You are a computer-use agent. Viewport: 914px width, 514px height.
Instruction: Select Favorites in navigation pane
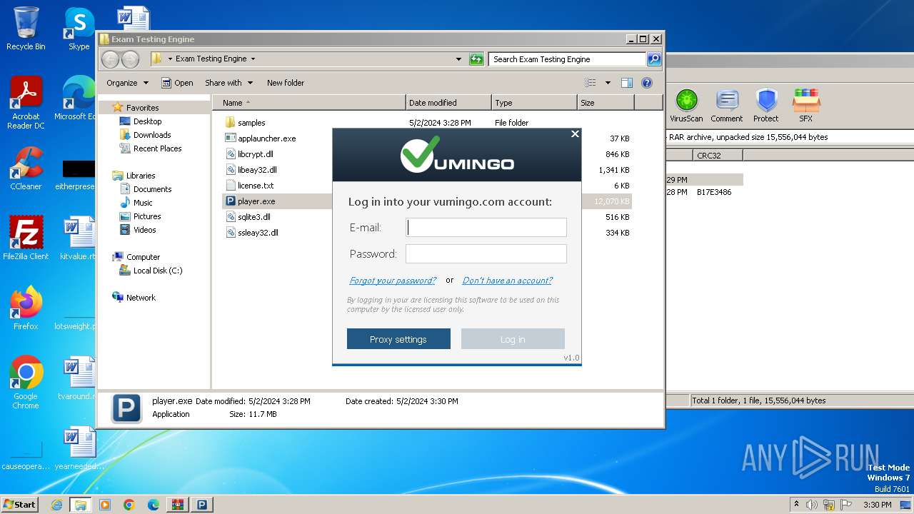click(136, 108)
